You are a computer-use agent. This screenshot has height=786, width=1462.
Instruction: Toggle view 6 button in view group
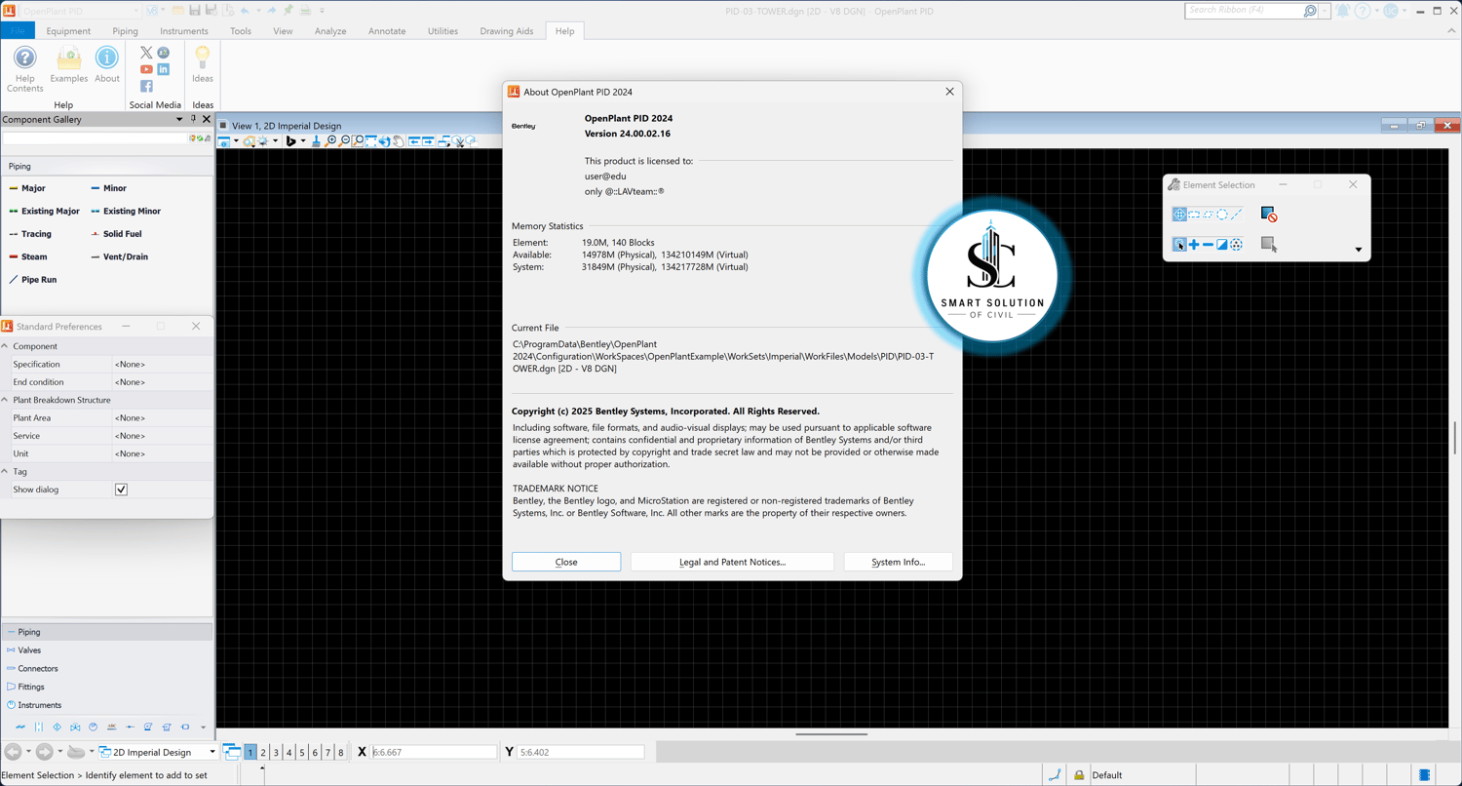[x=315, y=752]
